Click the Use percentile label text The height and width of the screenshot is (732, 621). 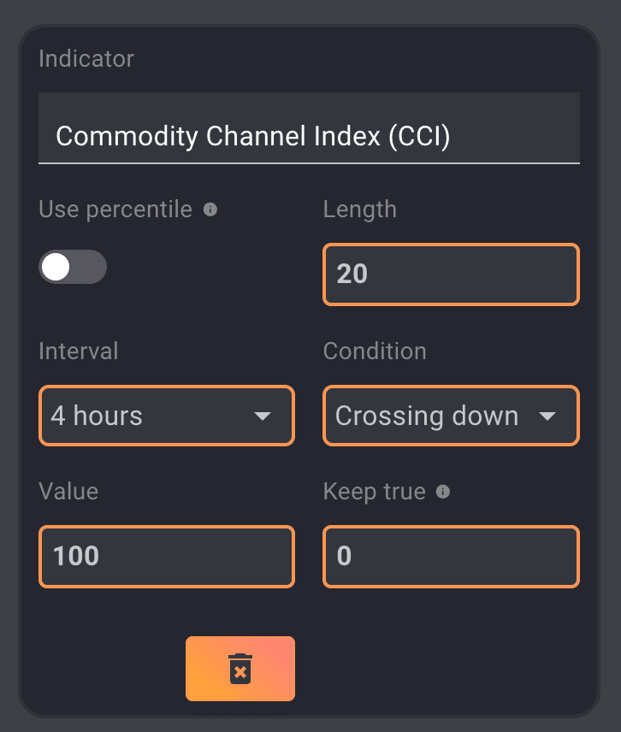[115, 210]
